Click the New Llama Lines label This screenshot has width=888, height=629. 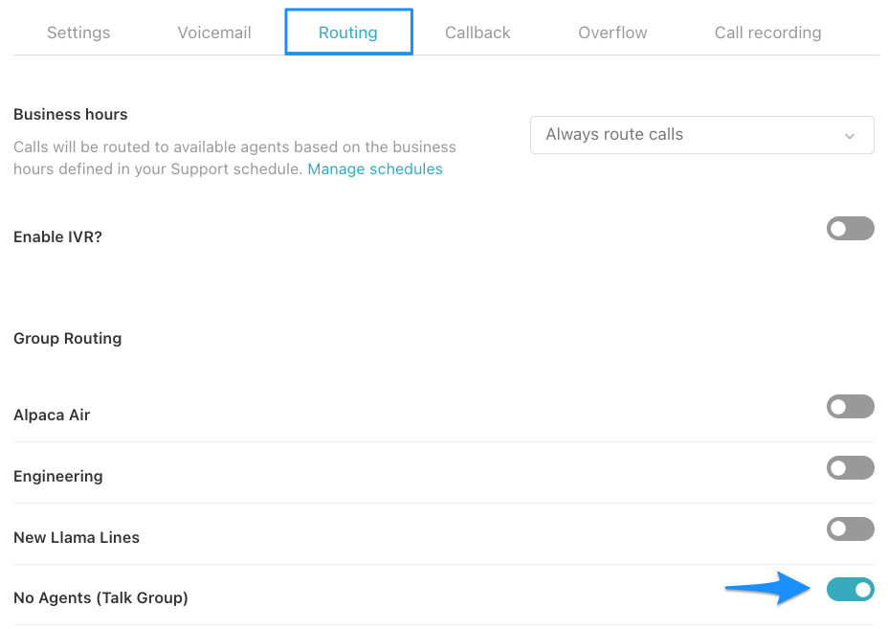coord(77,537)
